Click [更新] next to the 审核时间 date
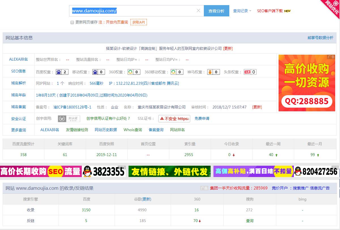Viewport: 340px width, 230px height. point(257,107)
